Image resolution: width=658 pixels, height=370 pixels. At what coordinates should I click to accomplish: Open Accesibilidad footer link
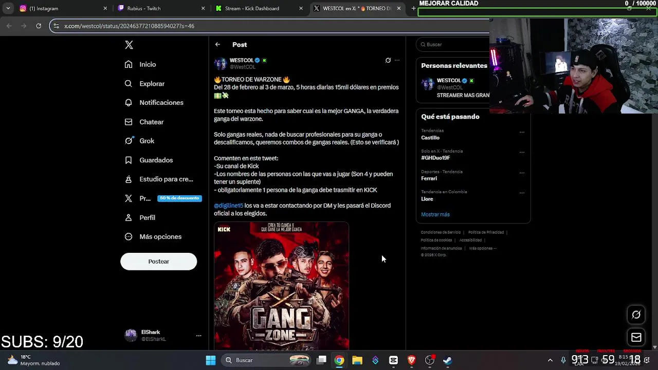pyautogui.click(x=470, y=240)
